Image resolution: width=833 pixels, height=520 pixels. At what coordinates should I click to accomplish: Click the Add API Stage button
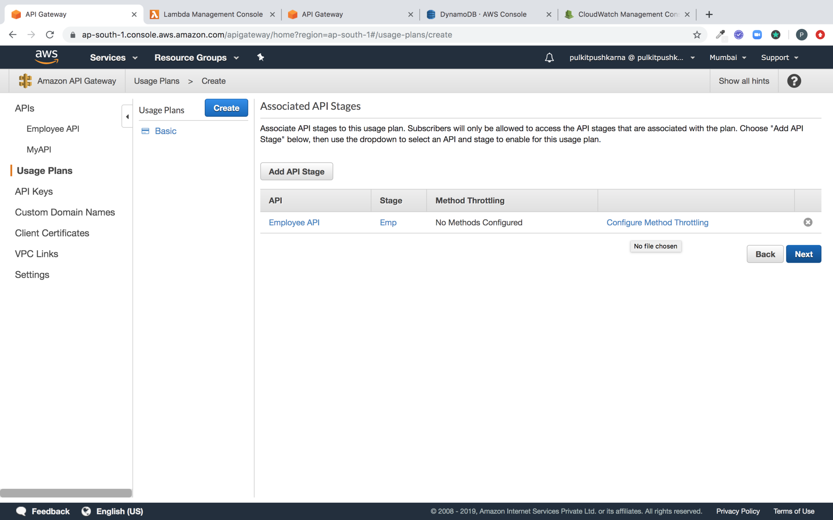click(x=296, y=171)
